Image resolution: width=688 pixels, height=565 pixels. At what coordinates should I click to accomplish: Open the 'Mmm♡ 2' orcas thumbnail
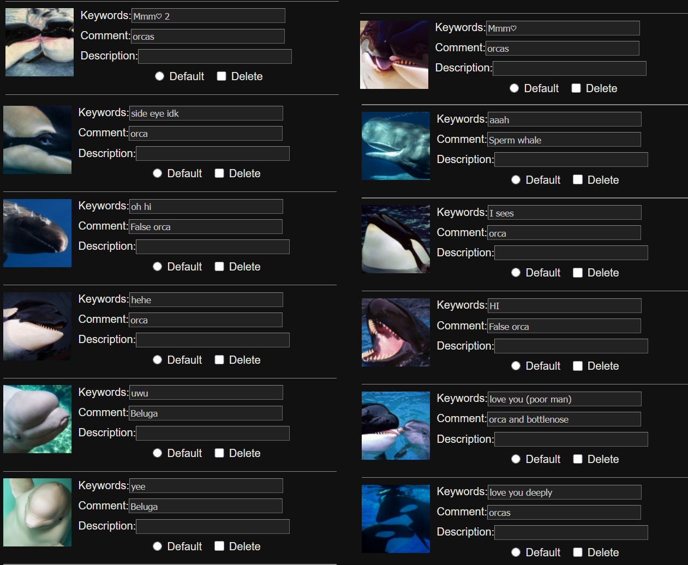coord(39,42)
